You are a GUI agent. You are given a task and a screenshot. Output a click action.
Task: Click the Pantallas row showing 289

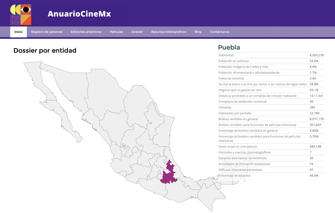(271, 107)
